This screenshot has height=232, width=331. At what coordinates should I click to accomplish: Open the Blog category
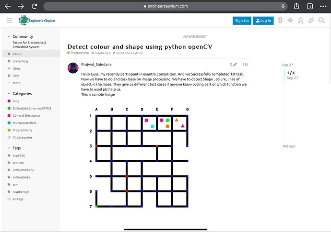click(x=31, y=101)
